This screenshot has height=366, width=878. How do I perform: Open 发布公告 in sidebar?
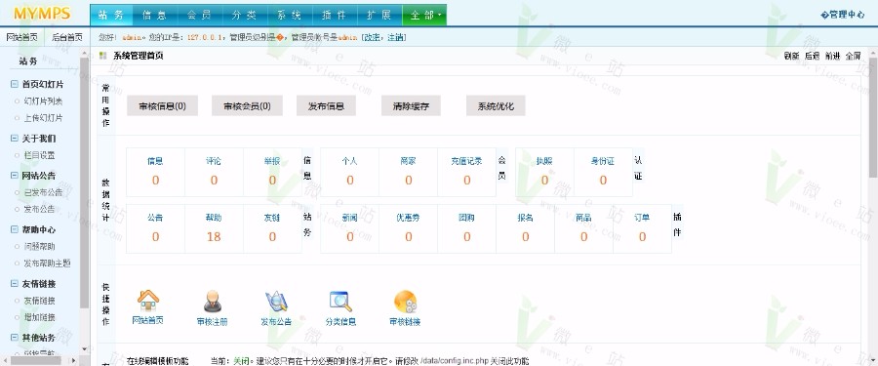(x=39, y=209)
